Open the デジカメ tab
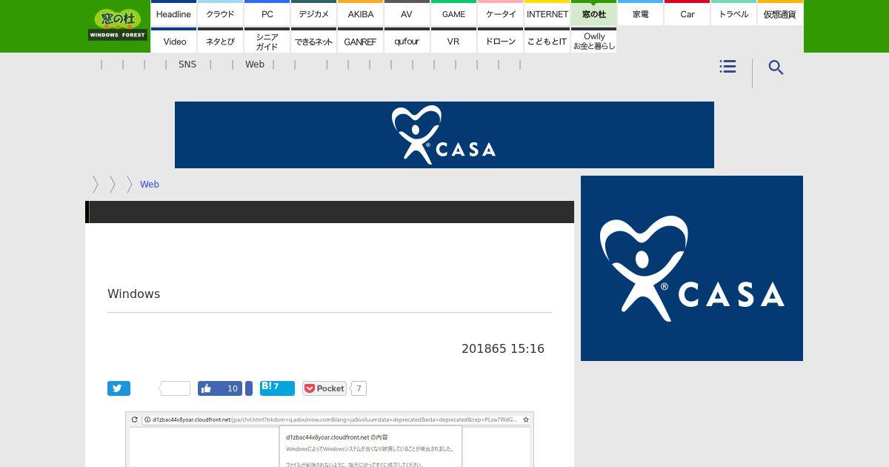This screenshot has width=889, height=467. [313, 13]
